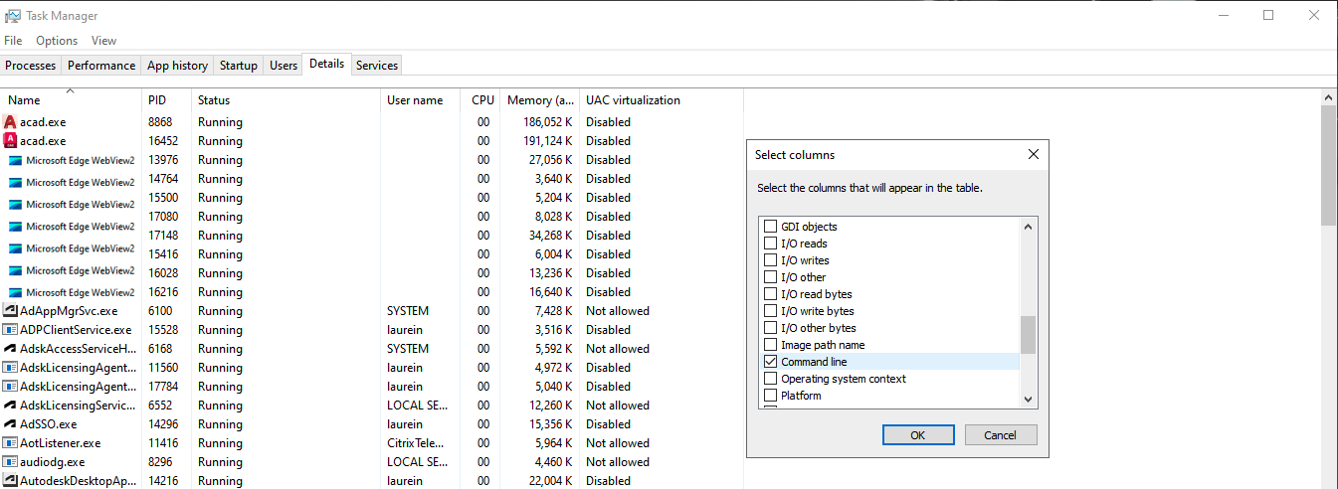Image resolution: width=1338 pixels, height=489 pixels.
Task: Open the Options menu
Action: (57, 41)
